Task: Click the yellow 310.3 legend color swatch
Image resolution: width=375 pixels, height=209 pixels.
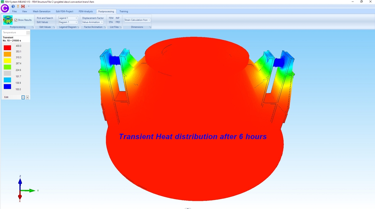Action: pos(7,60)
